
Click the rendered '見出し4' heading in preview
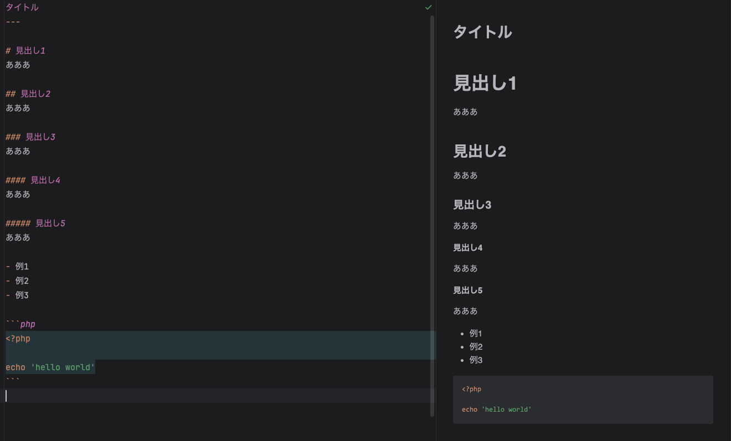click(468, 248)
